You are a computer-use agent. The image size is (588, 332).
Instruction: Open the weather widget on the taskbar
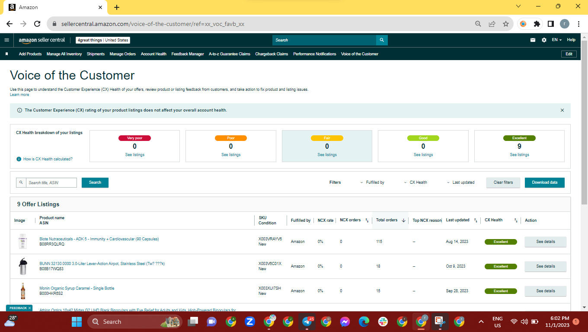tap(10, 321)
